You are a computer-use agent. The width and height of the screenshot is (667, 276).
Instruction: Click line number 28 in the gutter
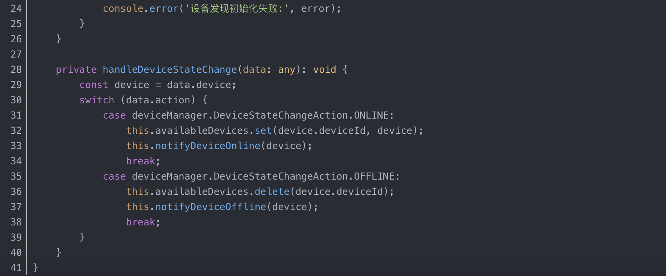16,69
